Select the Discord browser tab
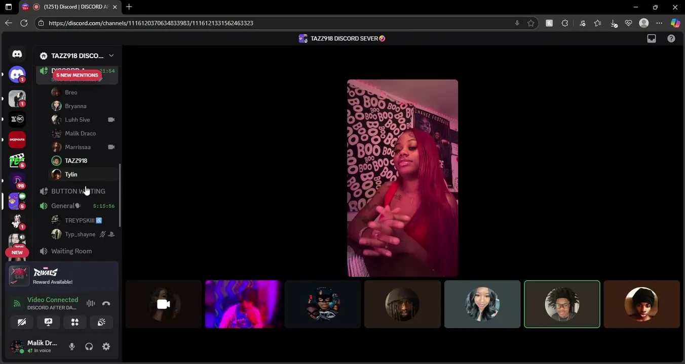685x364 pixels. (x=70, y=7)
